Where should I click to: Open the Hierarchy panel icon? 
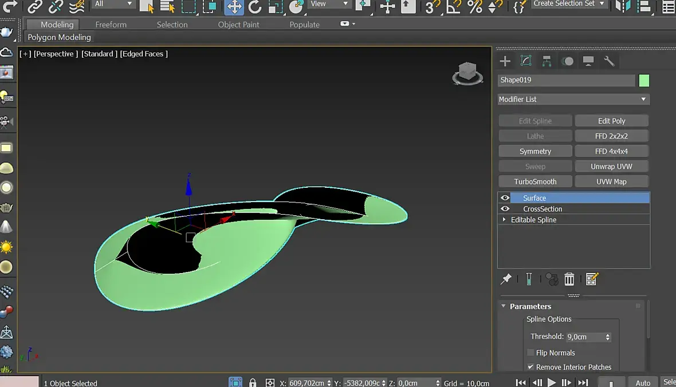[x=547, y=61]
